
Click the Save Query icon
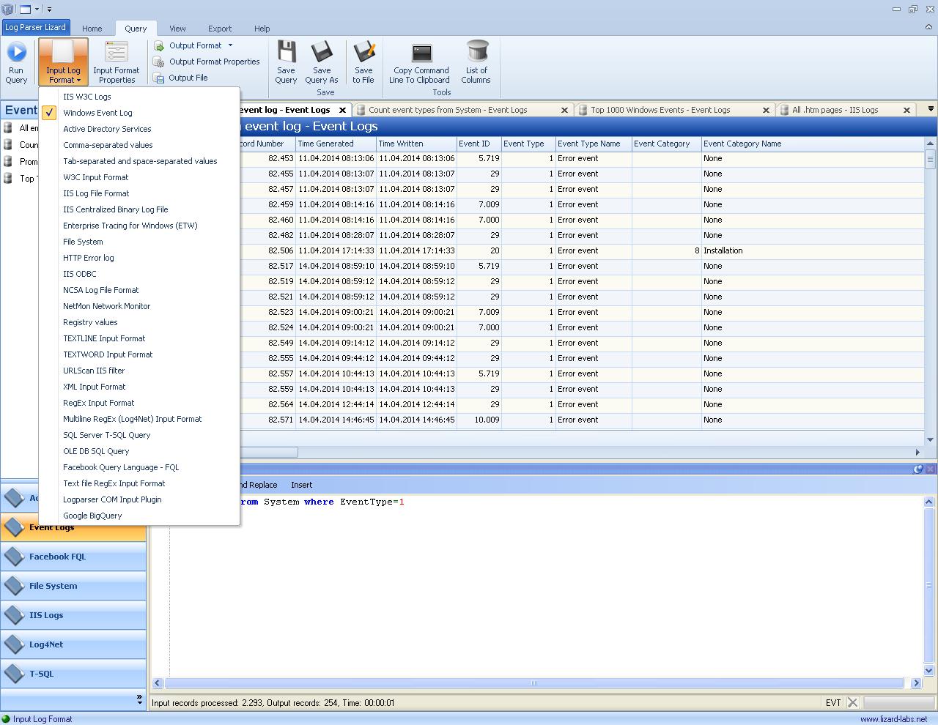[x=286, y=53]
